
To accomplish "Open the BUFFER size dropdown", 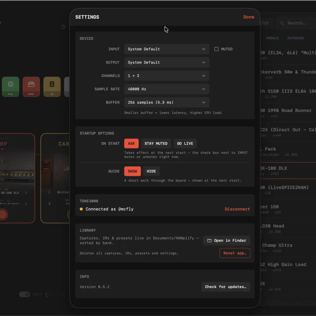I will coord(167,103).
